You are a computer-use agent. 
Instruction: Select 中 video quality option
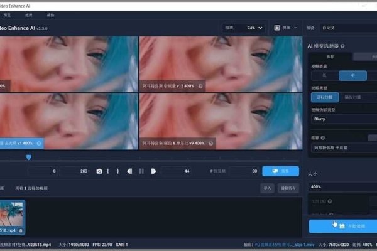(352, 76)
